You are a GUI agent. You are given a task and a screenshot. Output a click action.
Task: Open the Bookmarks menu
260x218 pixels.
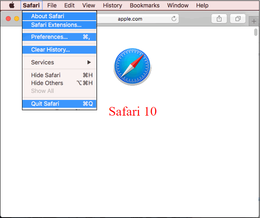pyautogui.click(x=145, y=5)
